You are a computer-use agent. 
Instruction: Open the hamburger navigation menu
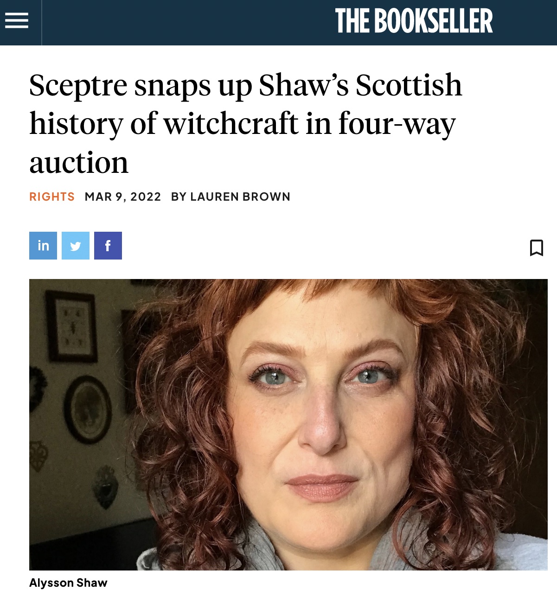pyautogui.click(x=17, y=20)
